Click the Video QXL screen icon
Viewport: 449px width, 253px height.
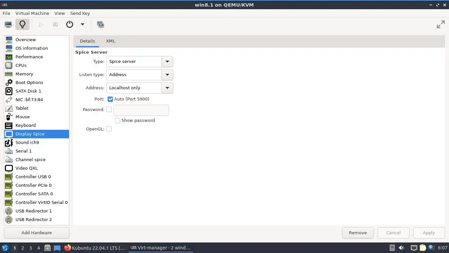coord(9,168)
